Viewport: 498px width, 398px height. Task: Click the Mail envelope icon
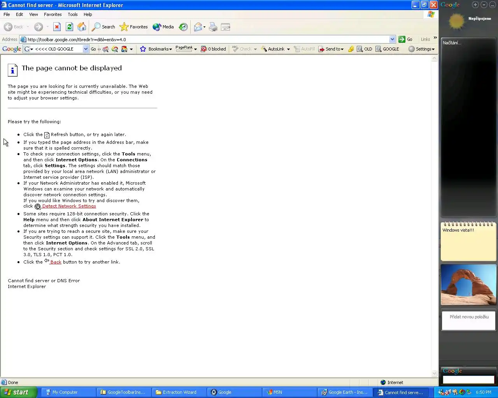pos(198,27)
